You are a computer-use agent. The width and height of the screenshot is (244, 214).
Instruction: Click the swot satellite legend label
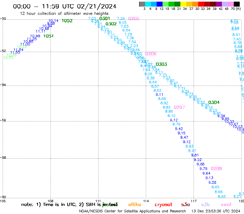tap(226, 204)
